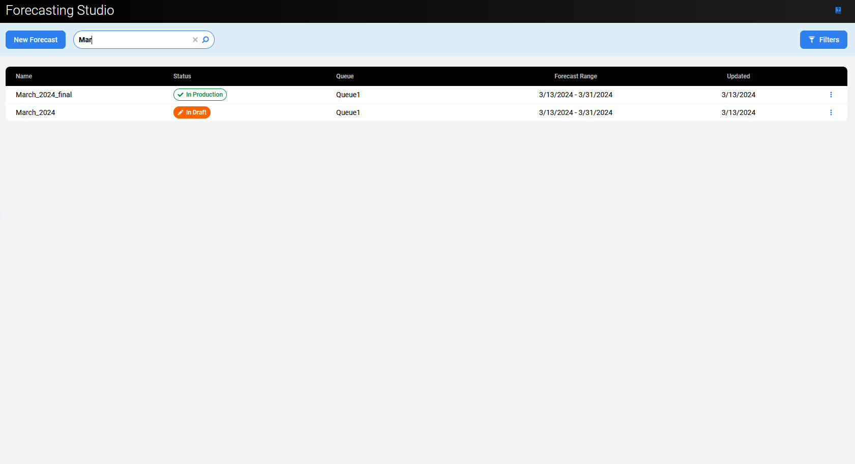The width and height of the screenshot is (855, 464).
Task: Open the Filters panel
Action: (823, 40)
